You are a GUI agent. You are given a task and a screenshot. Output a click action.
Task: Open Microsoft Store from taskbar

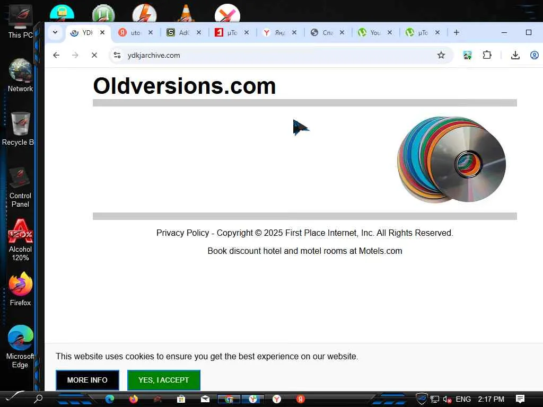click(181, 399)
